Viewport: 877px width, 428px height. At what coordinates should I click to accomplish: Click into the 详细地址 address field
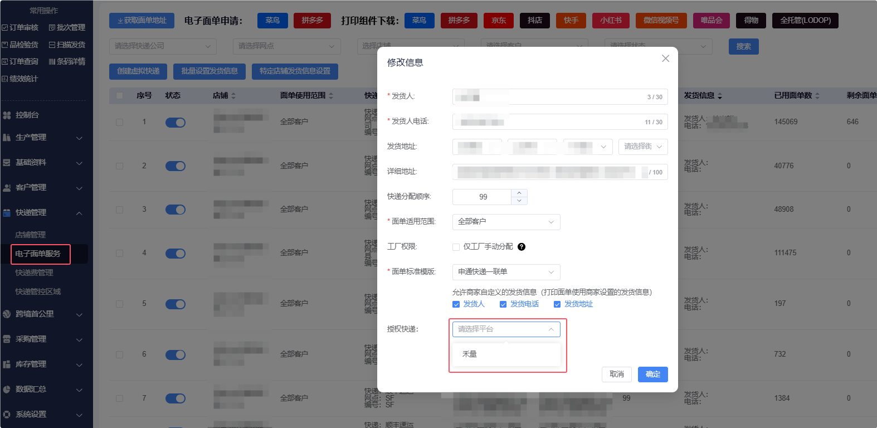pos(560,172)
